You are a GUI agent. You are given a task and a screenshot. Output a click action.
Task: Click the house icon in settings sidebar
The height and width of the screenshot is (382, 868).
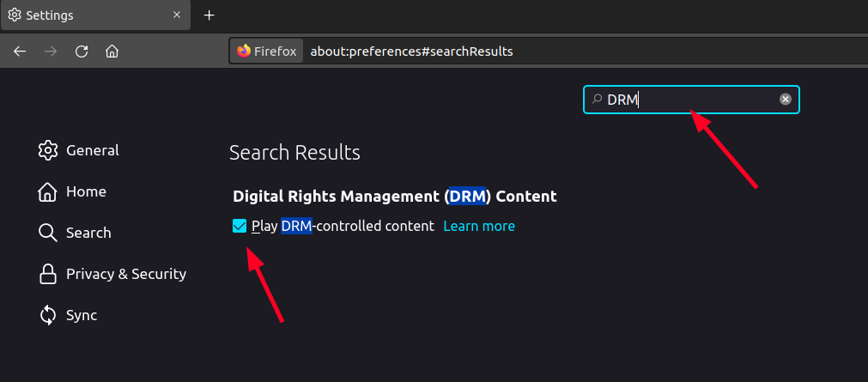pos(48,191)
